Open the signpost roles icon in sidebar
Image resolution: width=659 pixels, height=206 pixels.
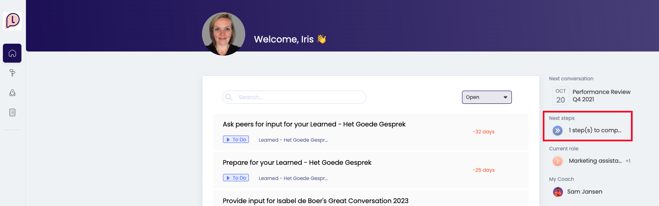[12, 73]
